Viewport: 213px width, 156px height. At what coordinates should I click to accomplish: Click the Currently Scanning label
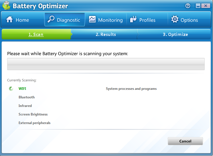[22, 80]
